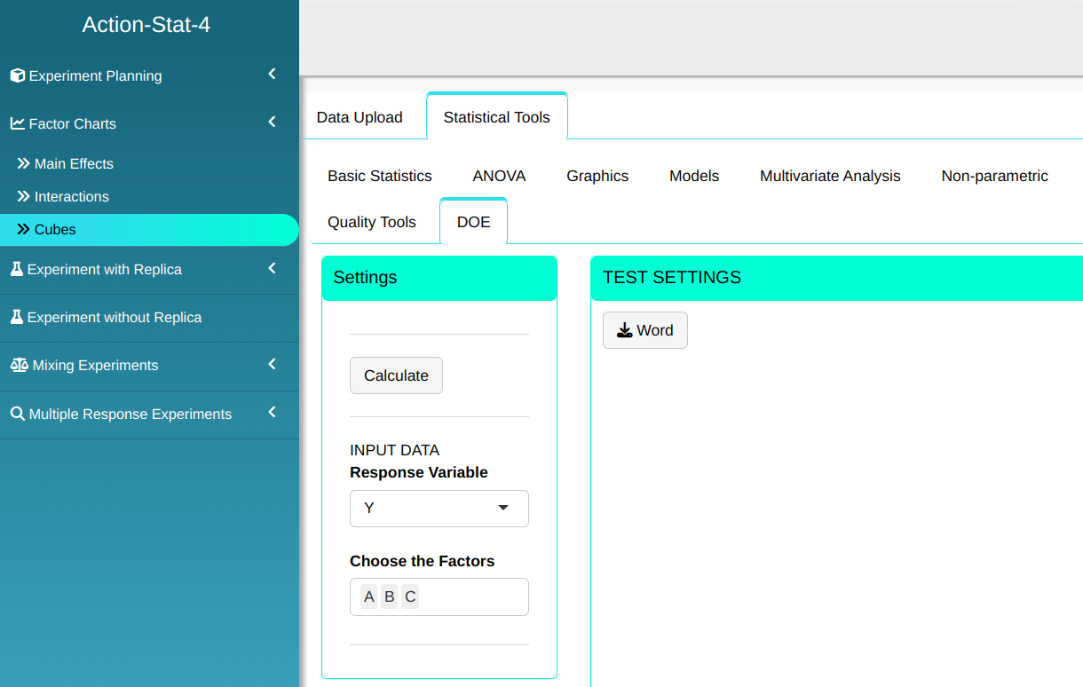Expand the Mixing Experiments chevron
This screenshot has height=687, width=1083.
[x=273, y=364]
